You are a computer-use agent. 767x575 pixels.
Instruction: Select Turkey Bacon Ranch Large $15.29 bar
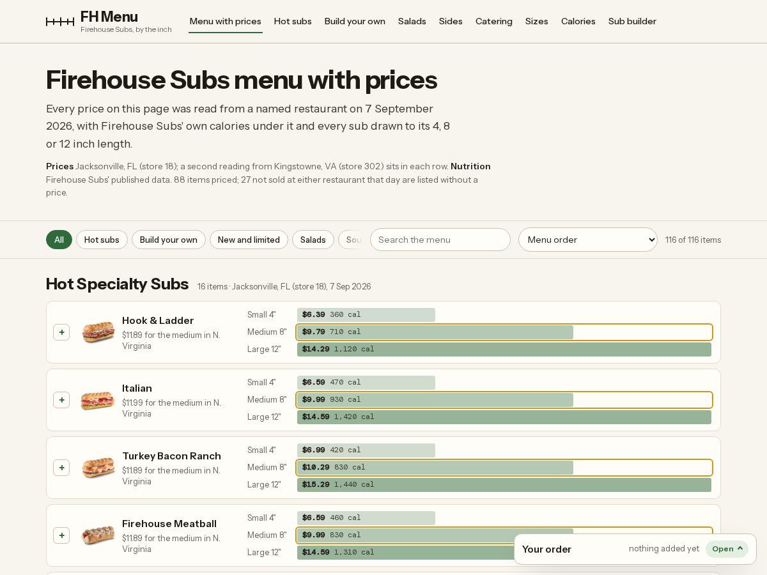504,485
